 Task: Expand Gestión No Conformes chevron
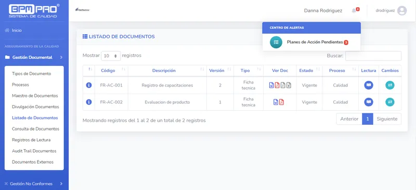61,184
